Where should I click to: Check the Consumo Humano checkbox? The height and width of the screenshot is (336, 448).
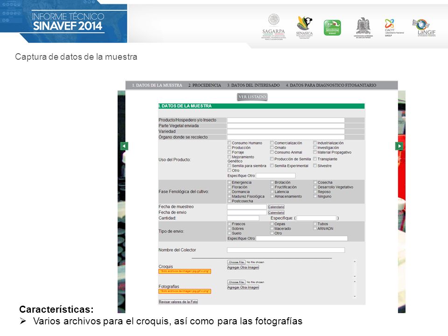229,143
